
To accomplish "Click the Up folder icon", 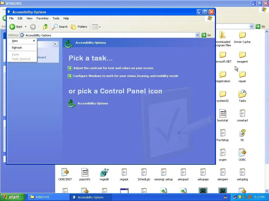I will [x=45, y=27].
